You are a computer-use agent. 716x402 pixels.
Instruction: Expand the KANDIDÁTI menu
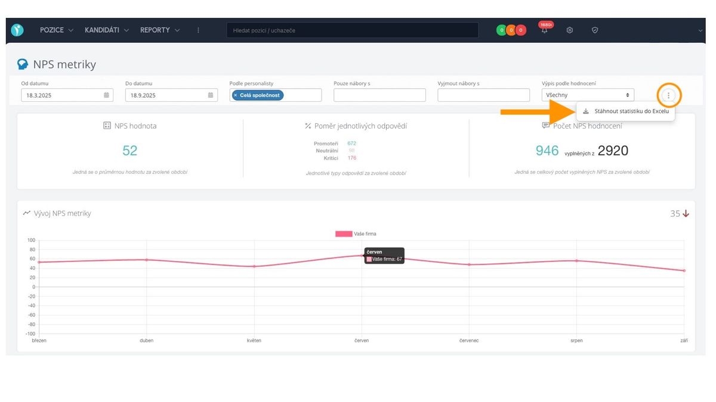click(x=107, y=30)
